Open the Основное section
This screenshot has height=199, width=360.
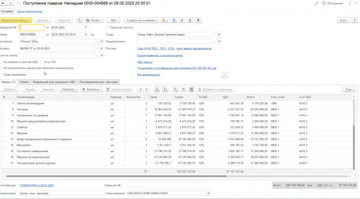[x=7, y=11]
